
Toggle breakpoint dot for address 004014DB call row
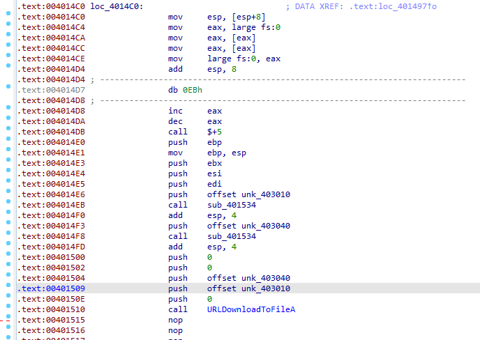[x=8, y=128]
